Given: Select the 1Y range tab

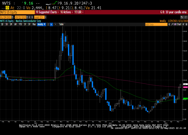Looking at the screenshot, I should click(x=25, y=24).
